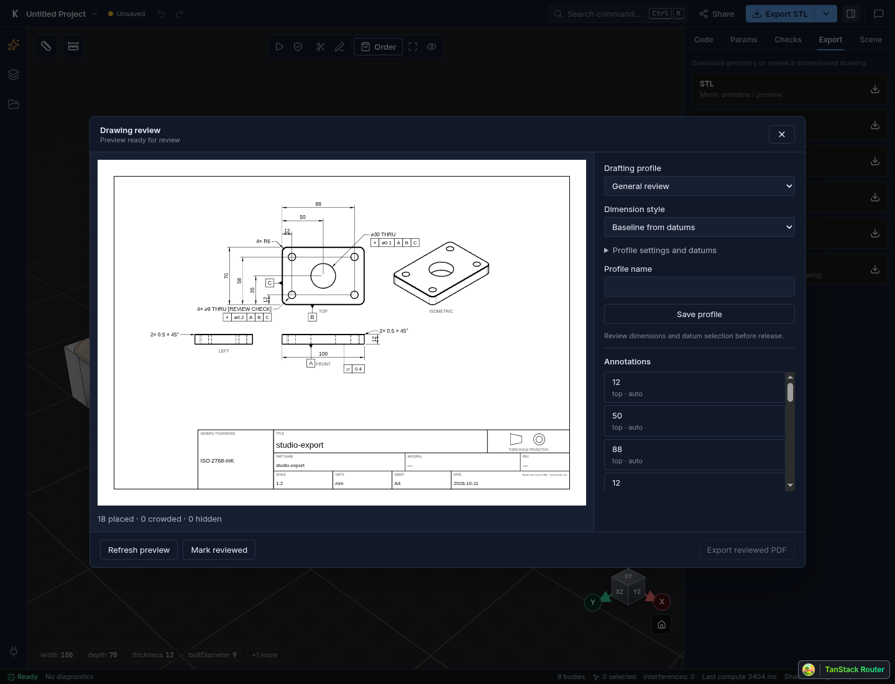The image size is (895, 684).
Task: Click the undo arrow icon
Action: click(161, 14)
